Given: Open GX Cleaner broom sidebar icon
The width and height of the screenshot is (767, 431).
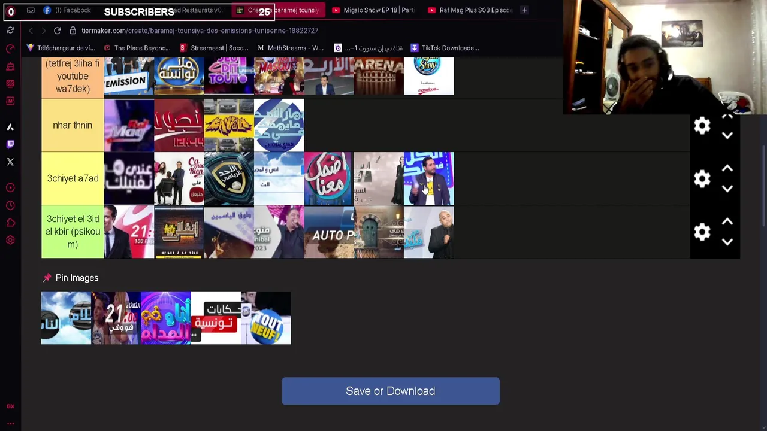Looking at the screenshot, I should [x=10, y=66].
